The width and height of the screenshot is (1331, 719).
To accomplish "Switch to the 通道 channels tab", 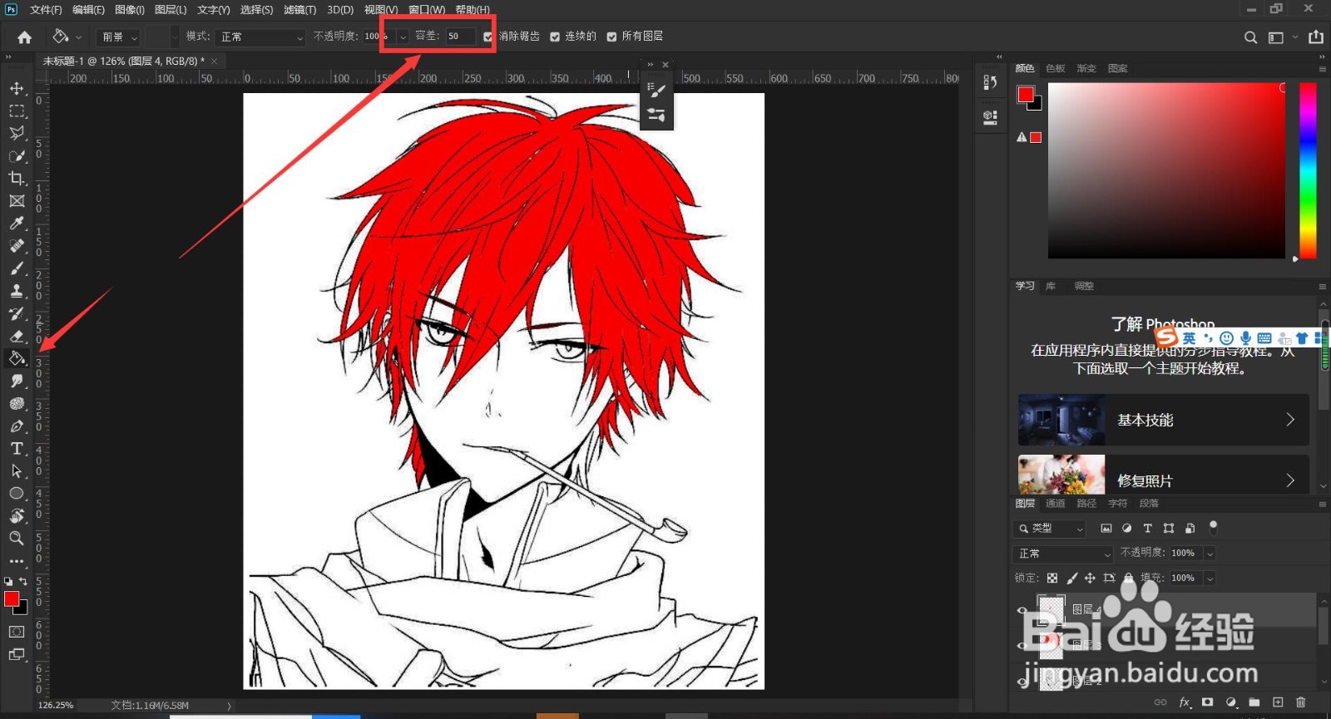I will 1056,504.
